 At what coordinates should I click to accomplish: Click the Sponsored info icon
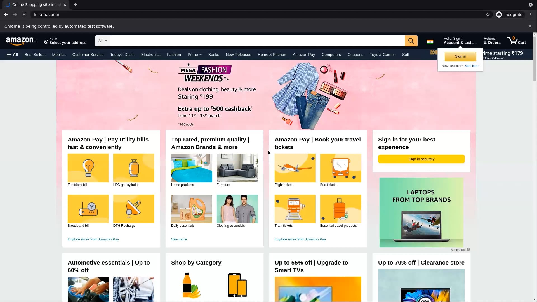pyautogui.click(x=468, y=249)
